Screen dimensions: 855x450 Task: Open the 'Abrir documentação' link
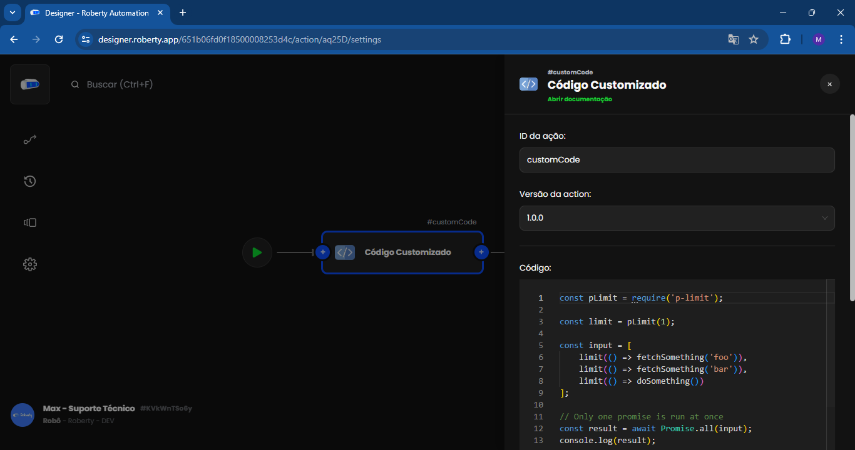coord(580,99)
